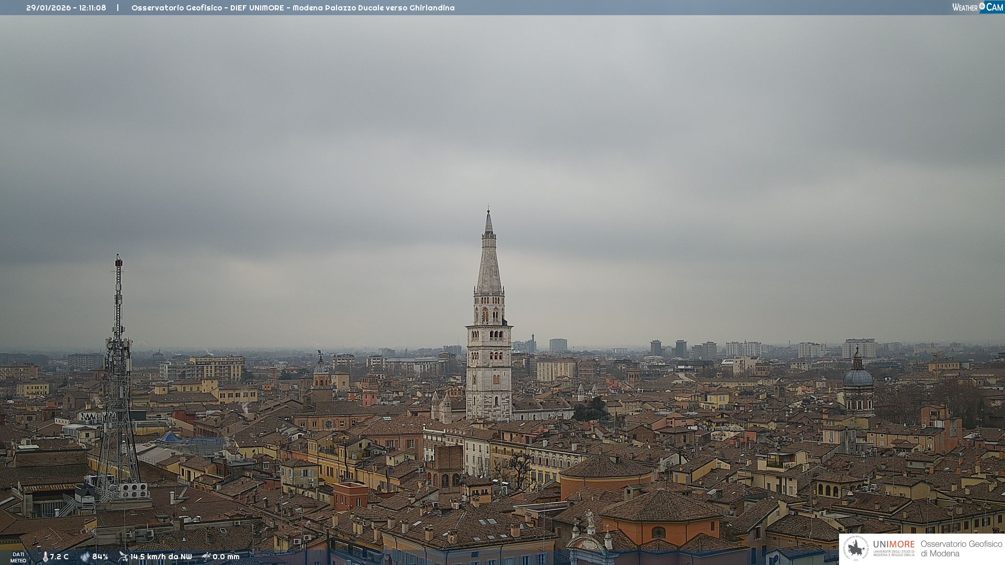The height and width of the screenshot is (565, 1005).
Task: Click the 7.2 C temperature reading
Action: pyautogui.click(x=59, y=557)
